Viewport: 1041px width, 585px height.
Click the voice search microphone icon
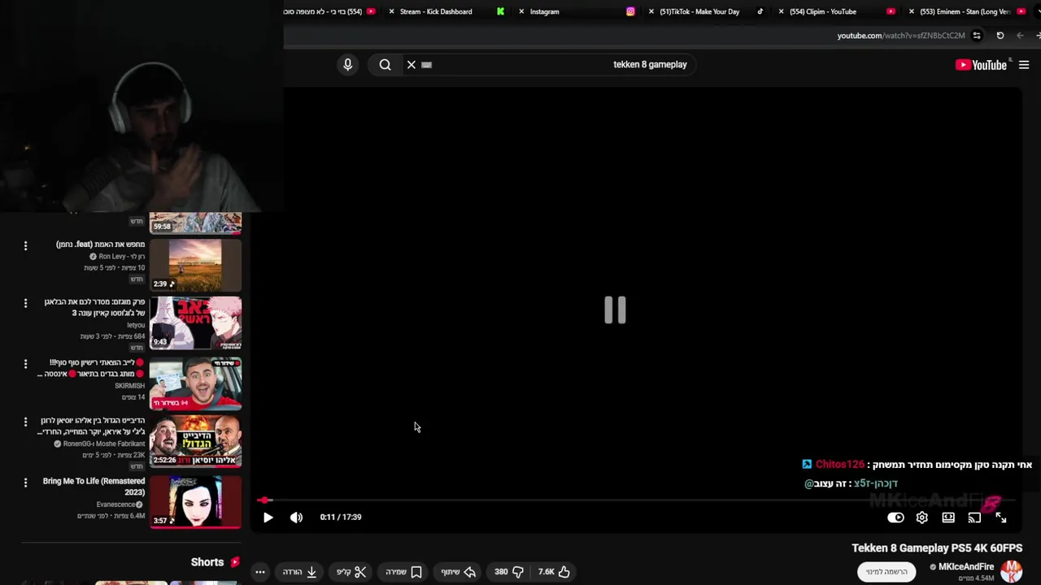pyautogui.click(x=347, y=64)
